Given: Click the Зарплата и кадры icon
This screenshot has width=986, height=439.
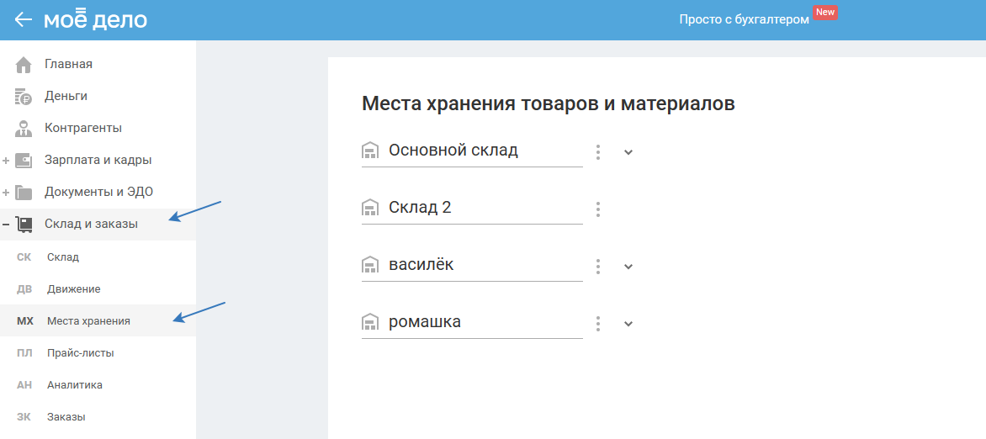Looking at the screenshot, I should coord(24,160).
